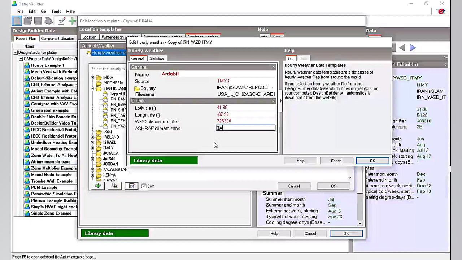The image size is (462, 260).
Task: Switch to the Statistics tab
Action: coord(156,58)
